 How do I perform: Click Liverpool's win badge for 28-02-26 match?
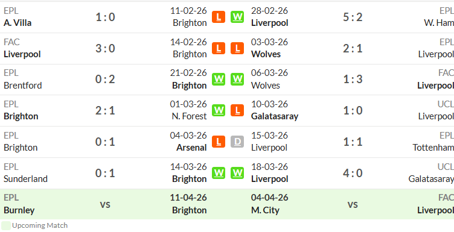[237, 17]
